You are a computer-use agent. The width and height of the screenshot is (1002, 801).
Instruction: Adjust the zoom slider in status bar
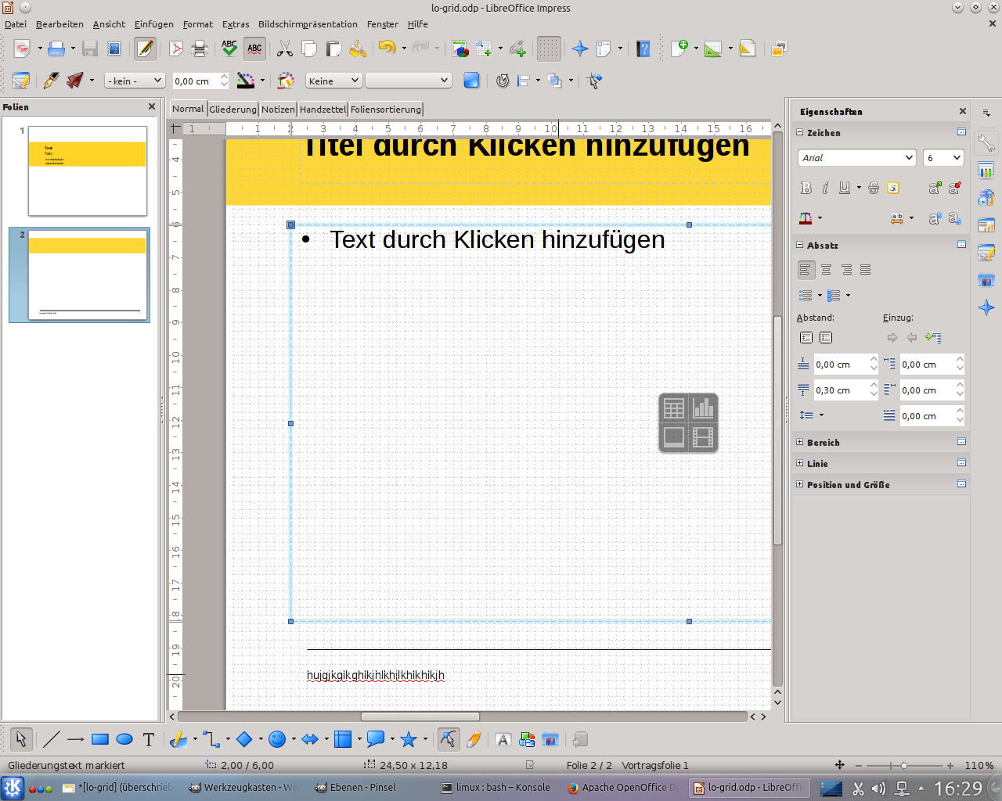coord(904,766)
